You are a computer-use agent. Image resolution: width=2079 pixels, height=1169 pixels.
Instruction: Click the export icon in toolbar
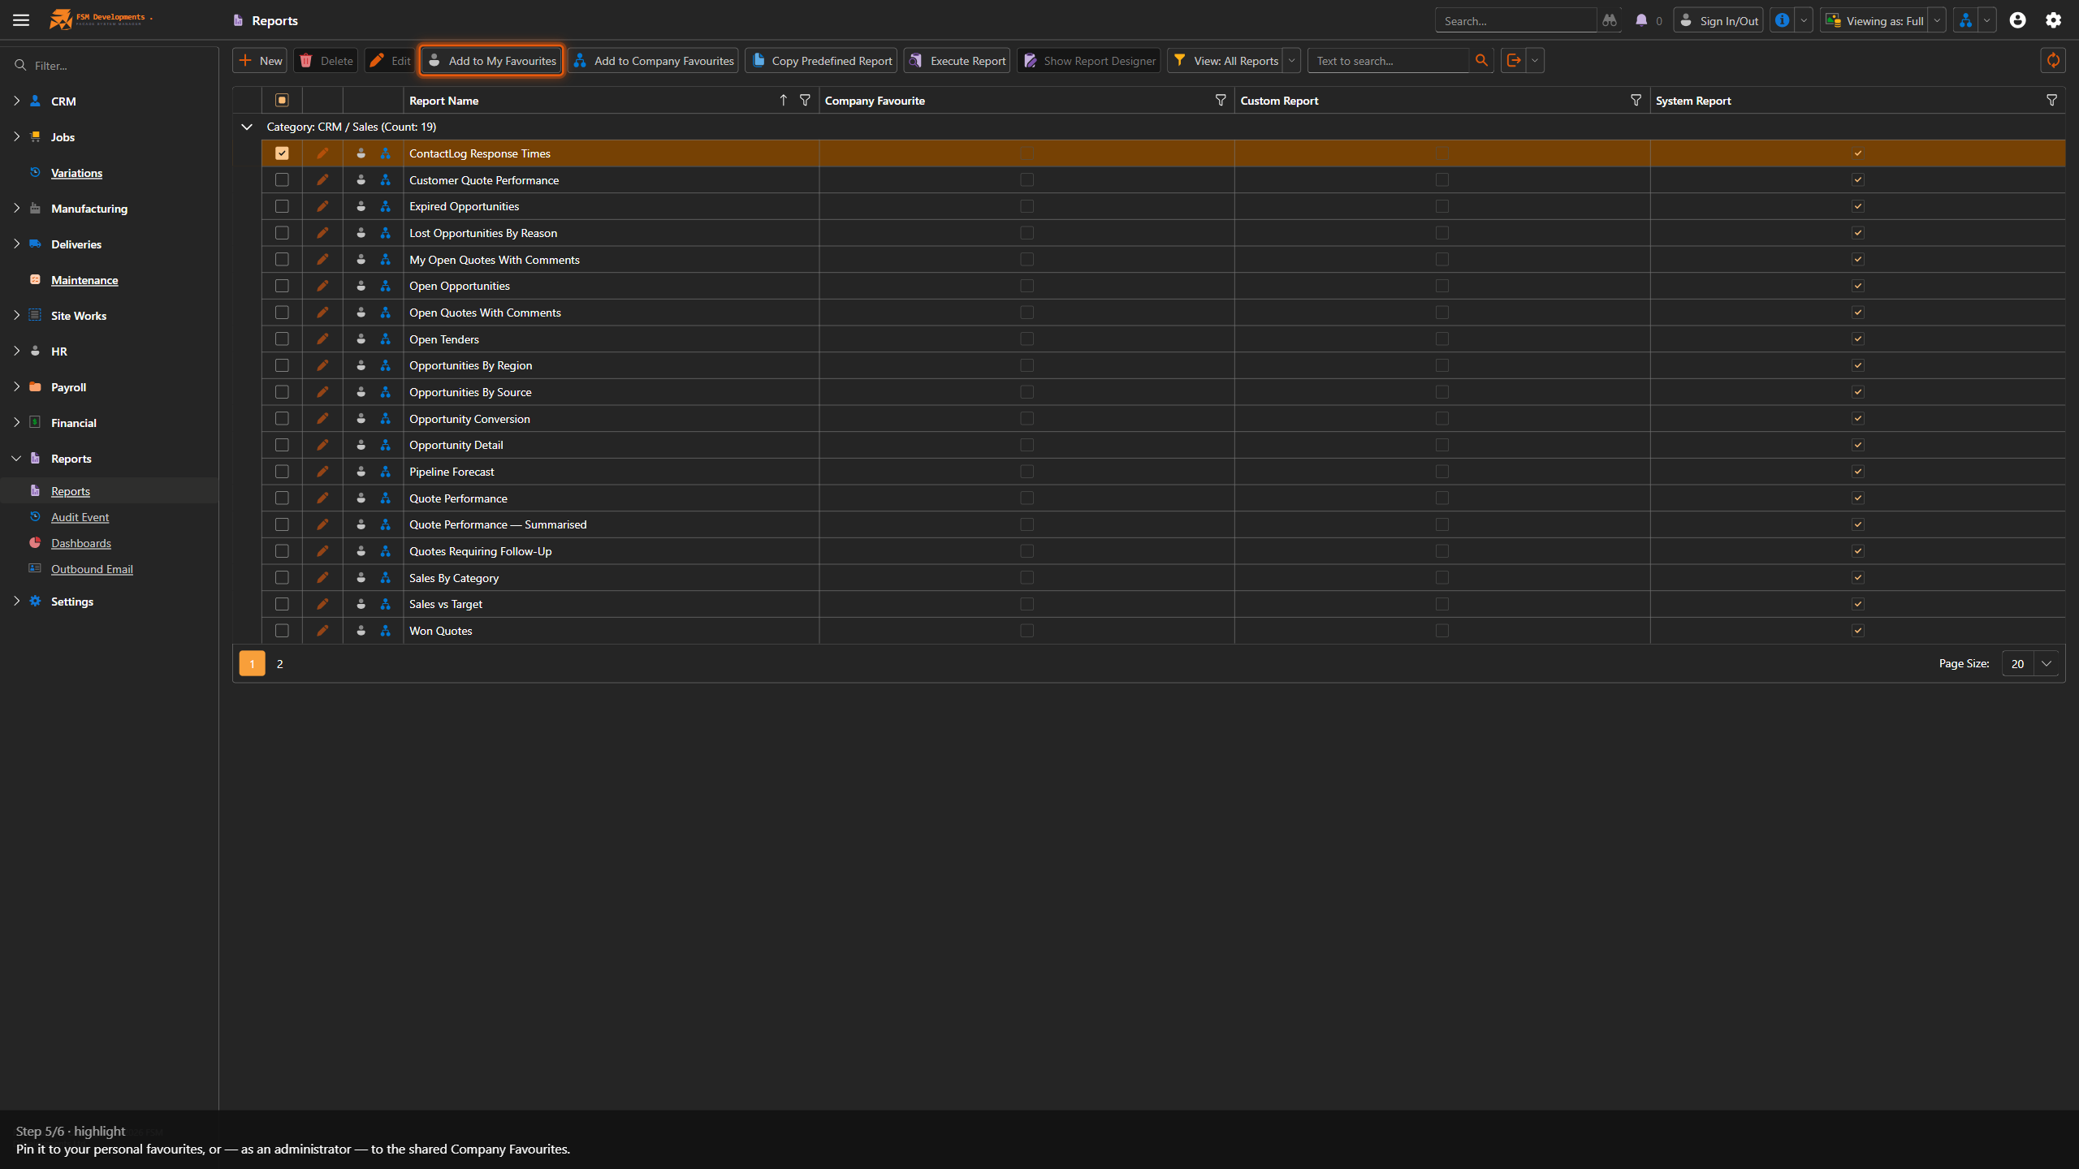1513,60
